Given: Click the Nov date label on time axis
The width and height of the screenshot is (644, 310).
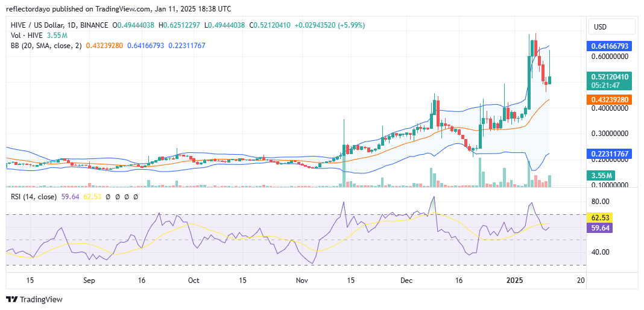Looking at the screenshot, I should [x=302, y=281].
